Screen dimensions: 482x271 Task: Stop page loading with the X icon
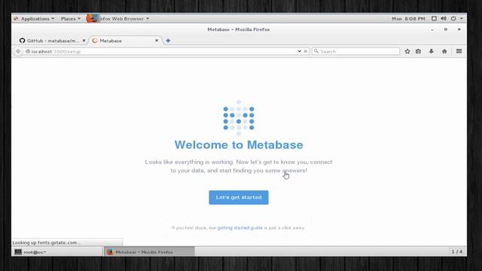point(306,51)
